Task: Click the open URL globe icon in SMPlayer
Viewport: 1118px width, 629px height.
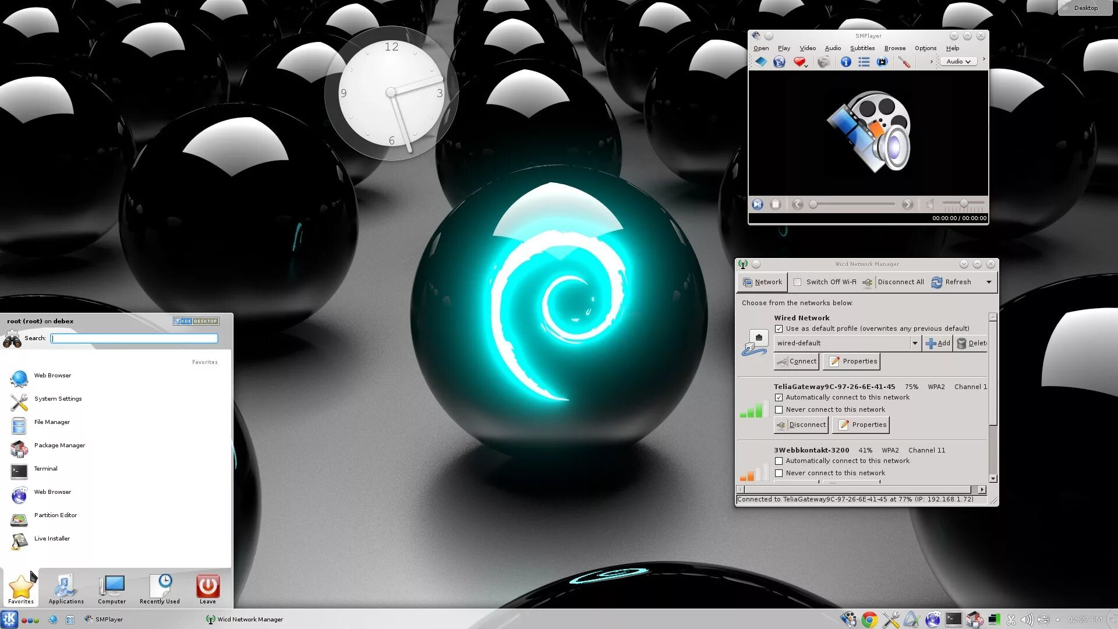Action: (x=779, y=62)
